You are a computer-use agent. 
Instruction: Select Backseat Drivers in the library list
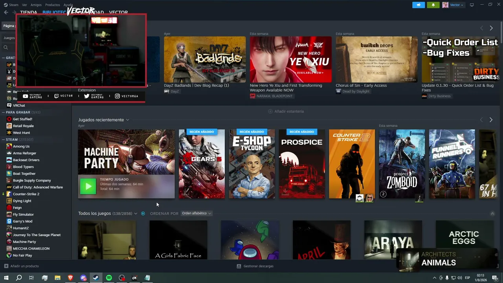pos(26,160)
